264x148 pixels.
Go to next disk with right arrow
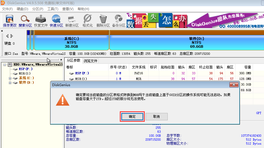pos(12,36)
